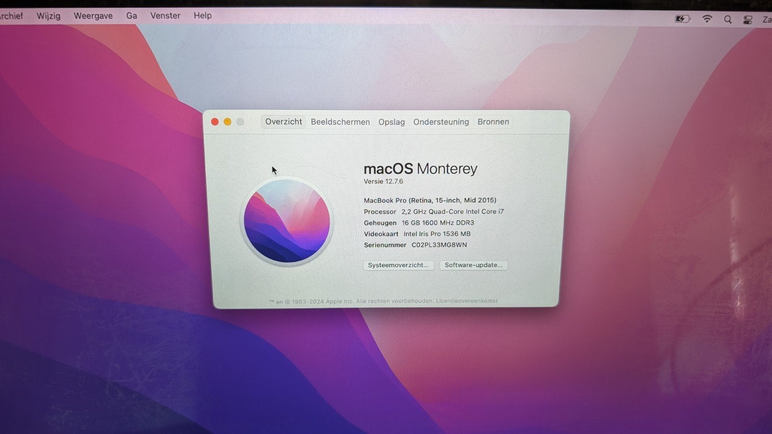Click the Systeemoverzicht... button
The width and height of the screenshot is (772, 434).
click(398, 265)
